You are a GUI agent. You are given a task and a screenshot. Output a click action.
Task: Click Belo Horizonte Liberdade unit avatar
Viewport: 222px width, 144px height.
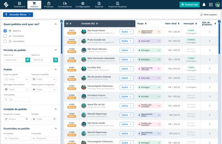84,59
